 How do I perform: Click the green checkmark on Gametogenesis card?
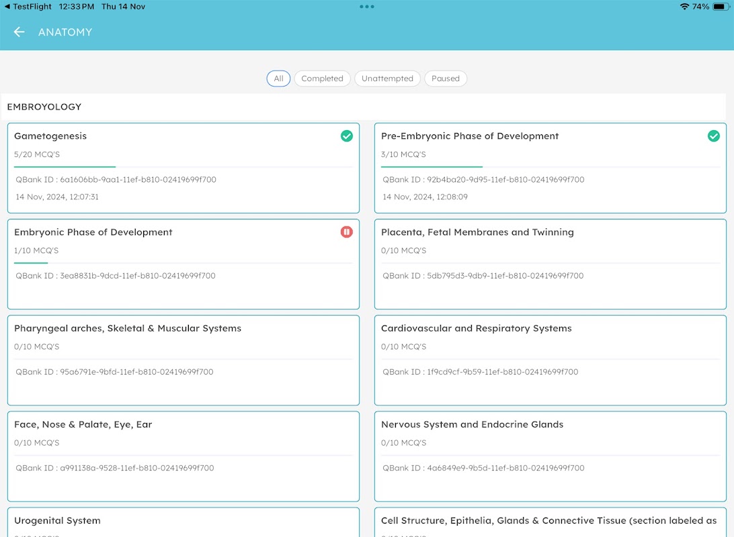tap(346, 136)
